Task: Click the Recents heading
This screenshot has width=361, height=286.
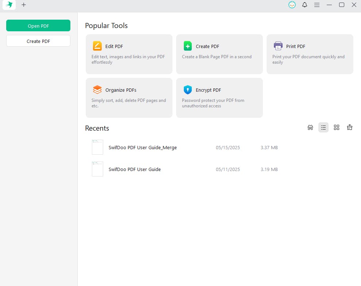Action: (97, 128)
